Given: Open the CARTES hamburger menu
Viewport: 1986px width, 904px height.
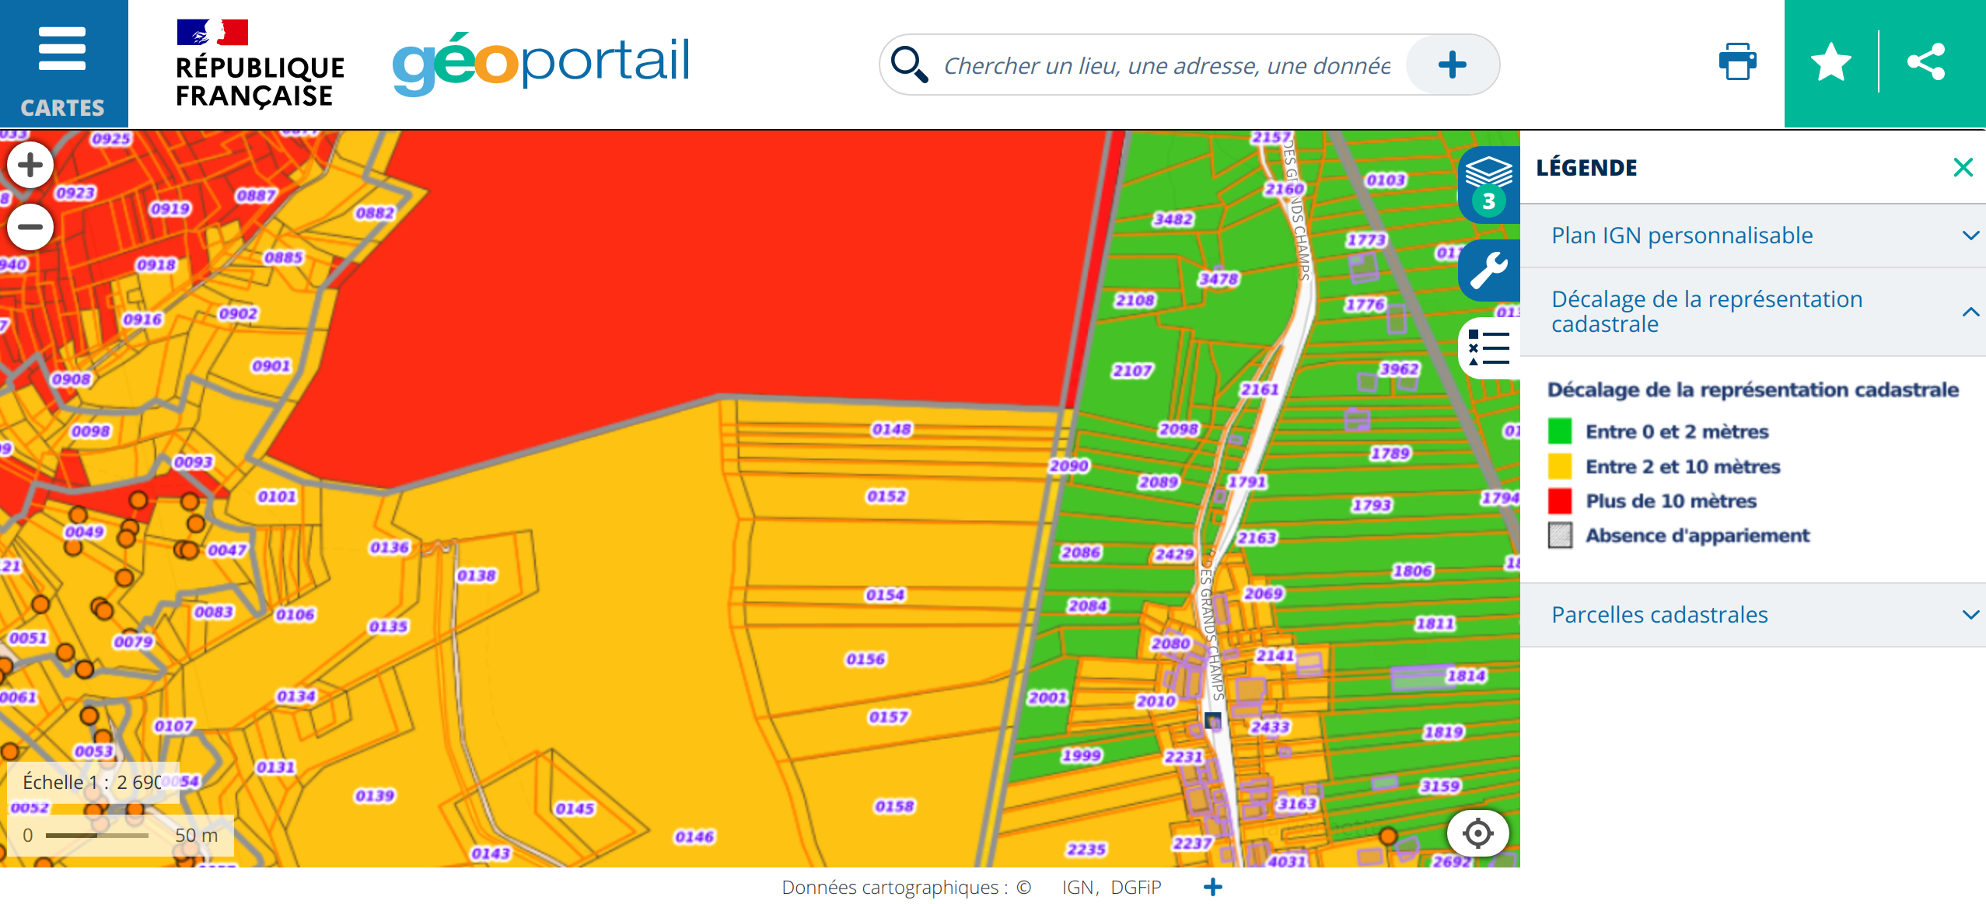Looking at the screenshot, I should pos(63,64).
